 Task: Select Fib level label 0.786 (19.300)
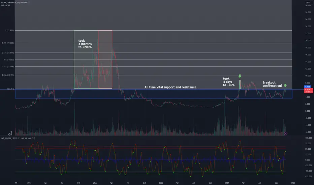[8, 43]
